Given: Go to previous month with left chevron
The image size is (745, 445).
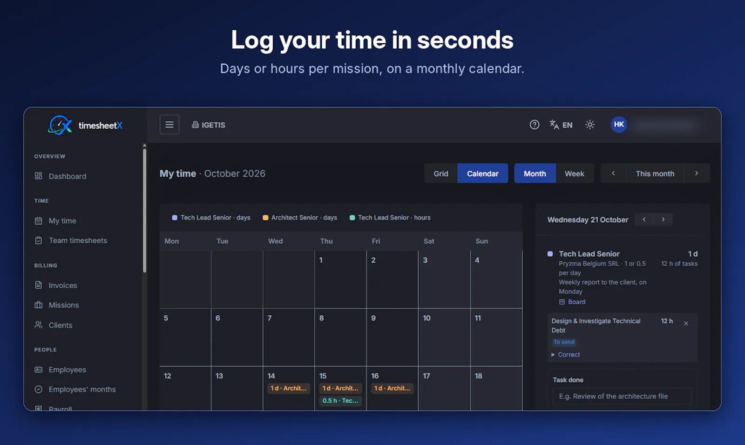Looking at the screenshot, I should (613, 173).
